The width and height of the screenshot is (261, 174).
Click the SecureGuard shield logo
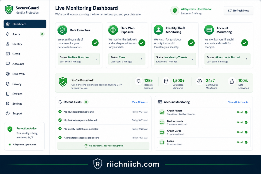pyautogui.click(x=9, y=10)
